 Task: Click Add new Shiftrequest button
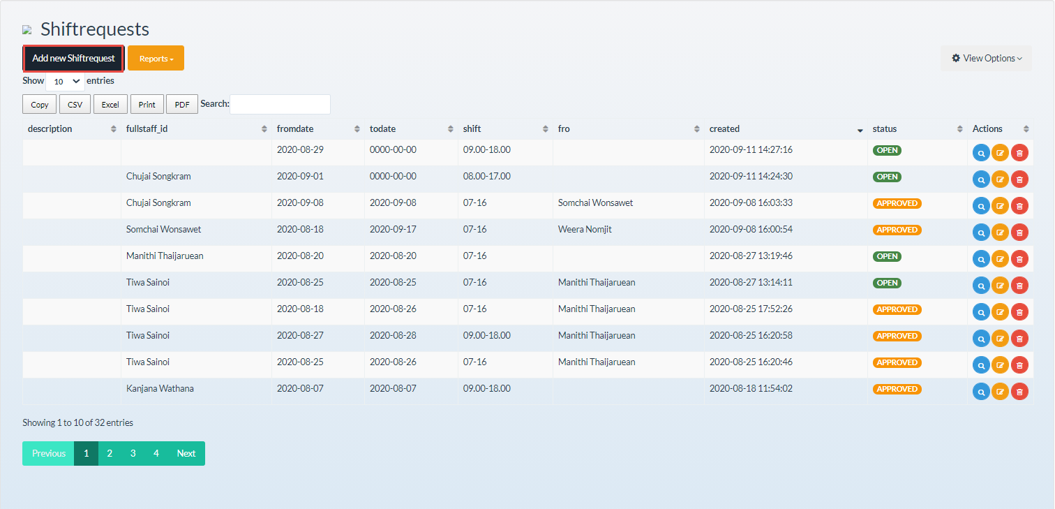pyautogui.click(x=74, y=59)
